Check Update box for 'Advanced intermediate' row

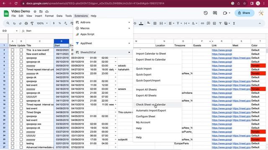click(x=21, y=147)
